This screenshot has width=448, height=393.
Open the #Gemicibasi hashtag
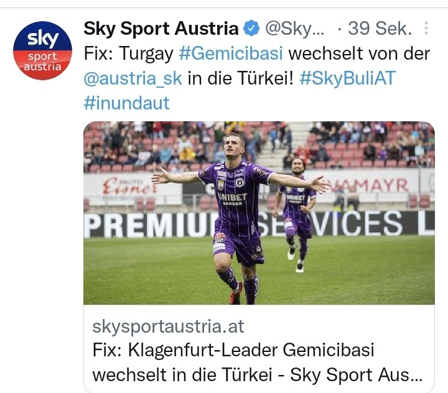(x=231, y=53)
